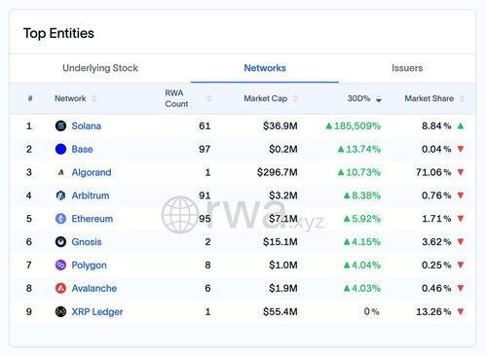This screenshot has width=487, height=356.
Task: Click the Solana network logo icon
Action: pyautogui.click(x=60, y=125)
